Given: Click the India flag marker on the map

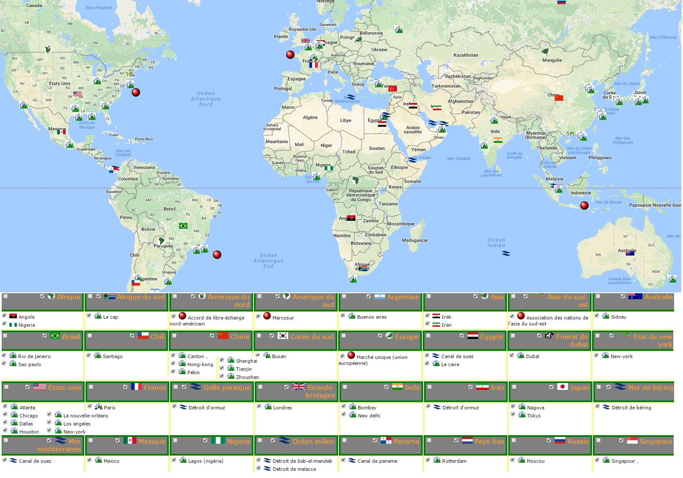Looking at the screenshot, I should tap(498, 140).
